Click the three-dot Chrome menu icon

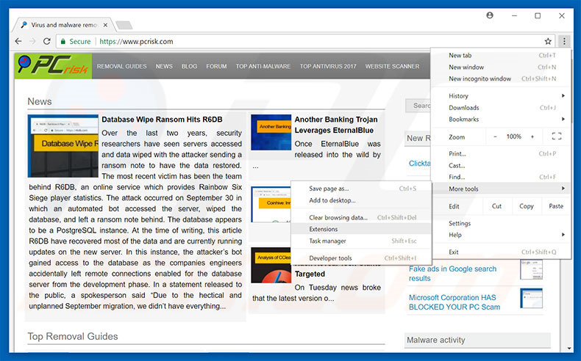coord(564,41)
